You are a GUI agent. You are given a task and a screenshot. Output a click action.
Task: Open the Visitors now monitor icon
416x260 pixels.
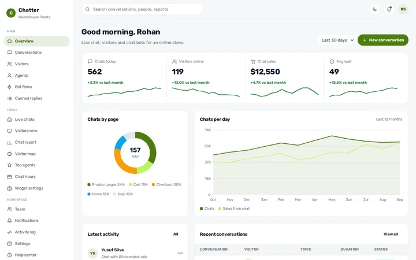(x=10, y=131)
